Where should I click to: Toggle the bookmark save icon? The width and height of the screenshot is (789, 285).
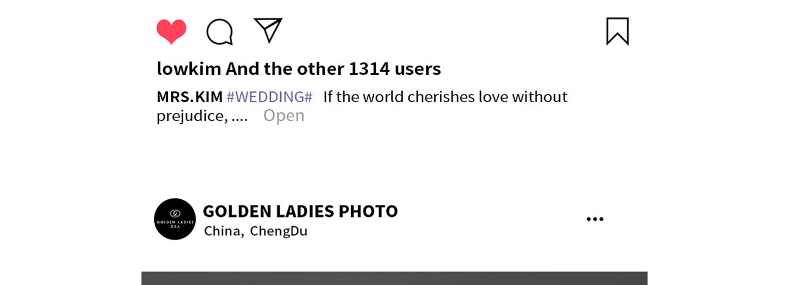coord(617,31)
